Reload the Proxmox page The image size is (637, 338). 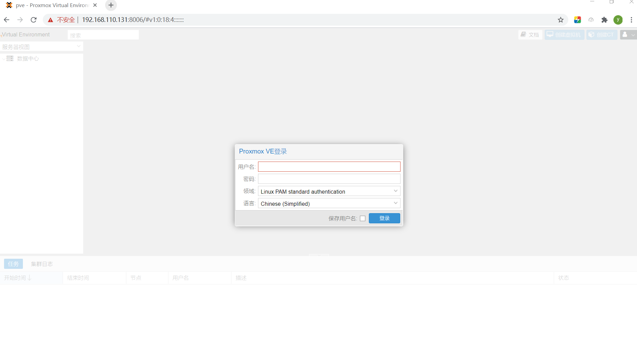click(34, 20)
